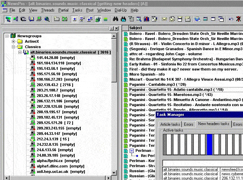Click the undo arrow toolbar icon
The width and height of the screenshot is (243, 180).
click(231, 19)
